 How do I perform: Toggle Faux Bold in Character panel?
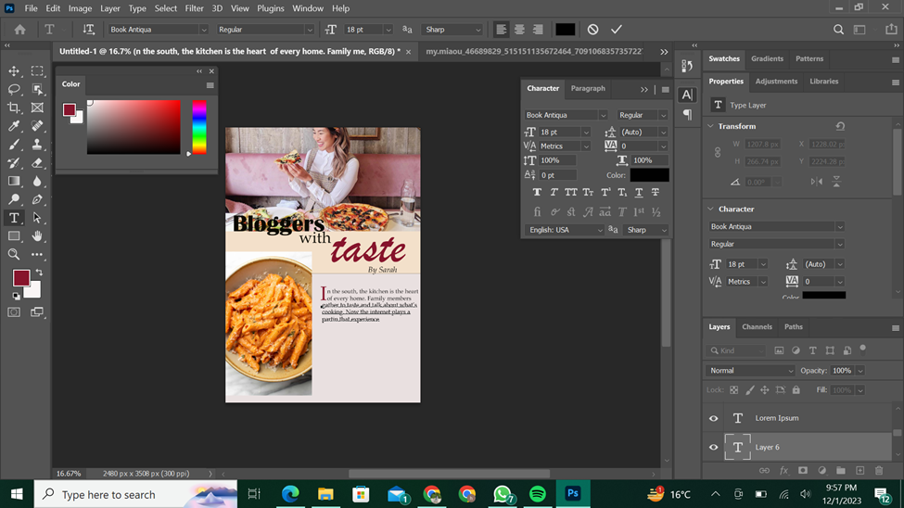coord(537,193)
